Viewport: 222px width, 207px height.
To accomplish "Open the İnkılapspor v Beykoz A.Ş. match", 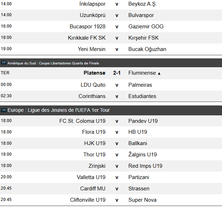I will [111, 4].
